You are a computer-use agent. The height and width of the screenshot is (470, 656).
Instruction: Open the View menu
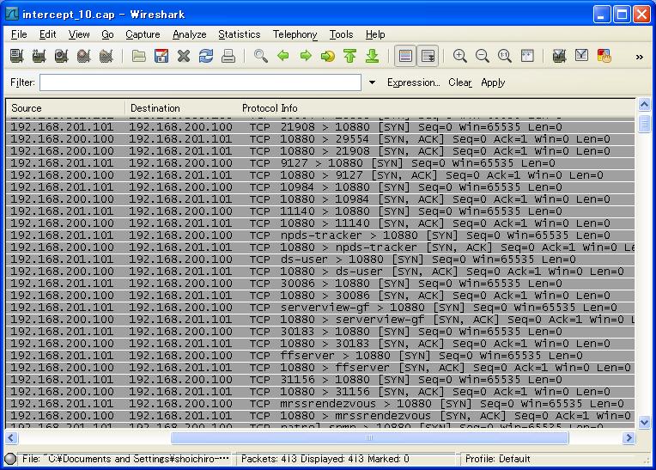point(79,34)
